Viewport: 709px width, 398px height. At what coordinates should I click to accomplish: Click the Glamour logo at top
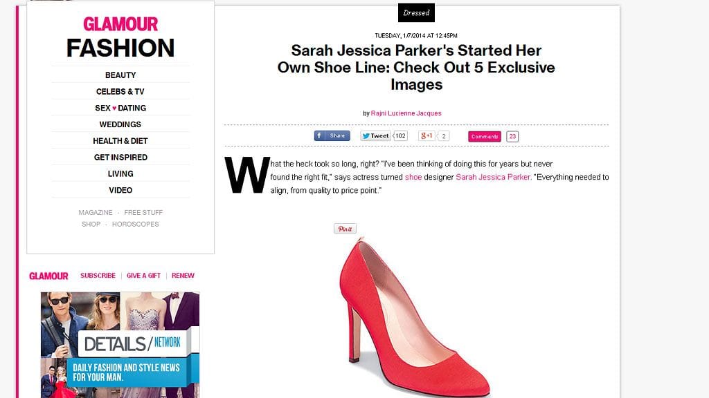pyautogui.click(x=120, y=24)
